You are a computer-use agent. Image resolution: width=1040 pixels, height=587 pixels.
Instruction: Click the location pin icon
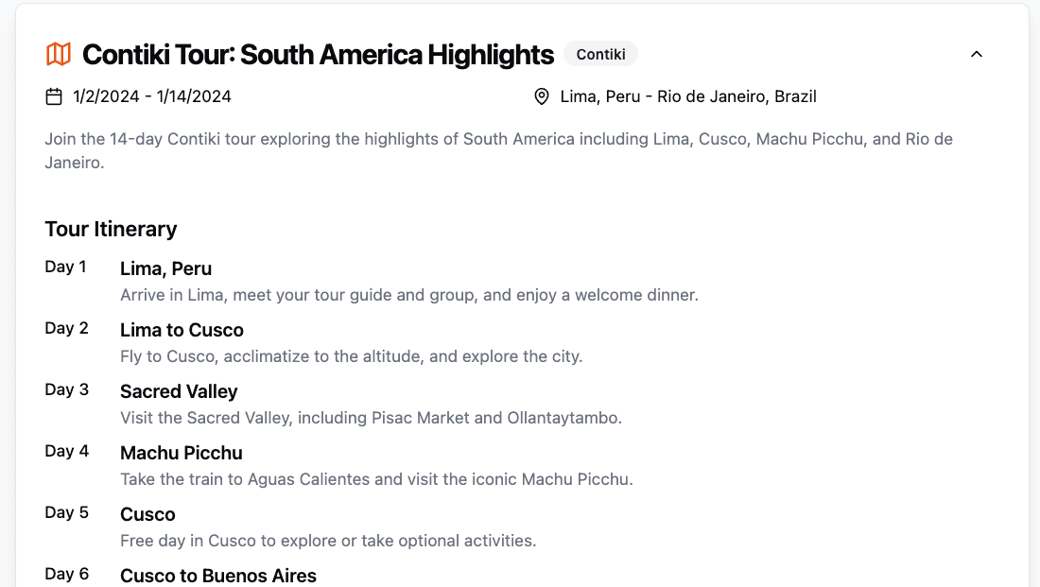tap(541, 96)
